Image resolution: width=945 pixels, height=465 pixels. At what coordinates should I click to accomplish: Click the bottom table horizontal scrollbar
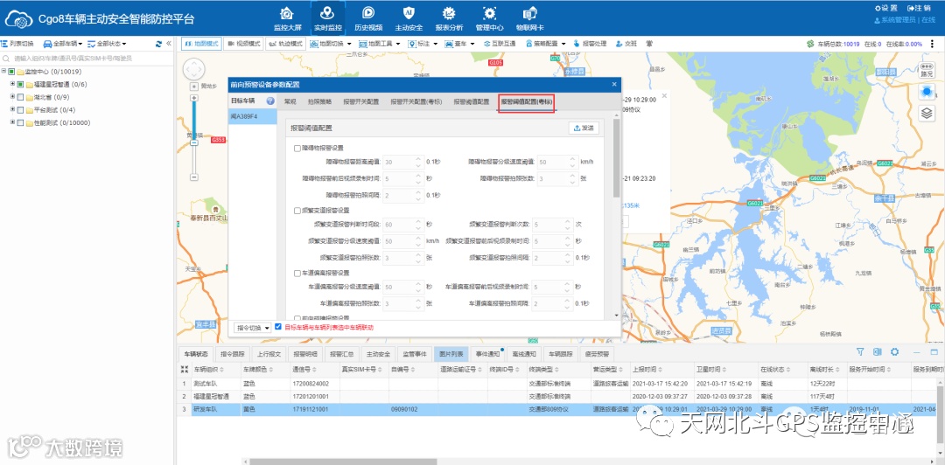(x=344, y=462)
